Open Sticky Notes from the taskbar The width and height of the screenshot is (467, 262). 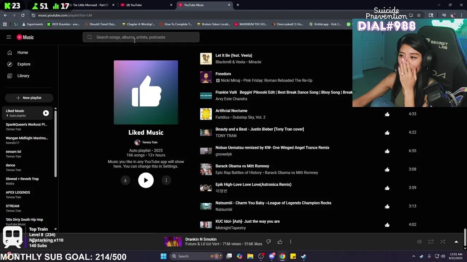(293, 256)
